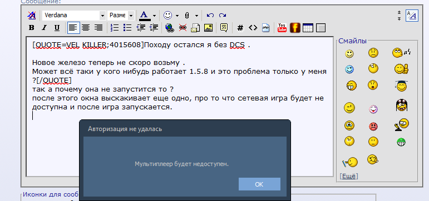Click the paperclip attachments icon
The height and width of the screenshot is (201, 429).
[187, 16]
